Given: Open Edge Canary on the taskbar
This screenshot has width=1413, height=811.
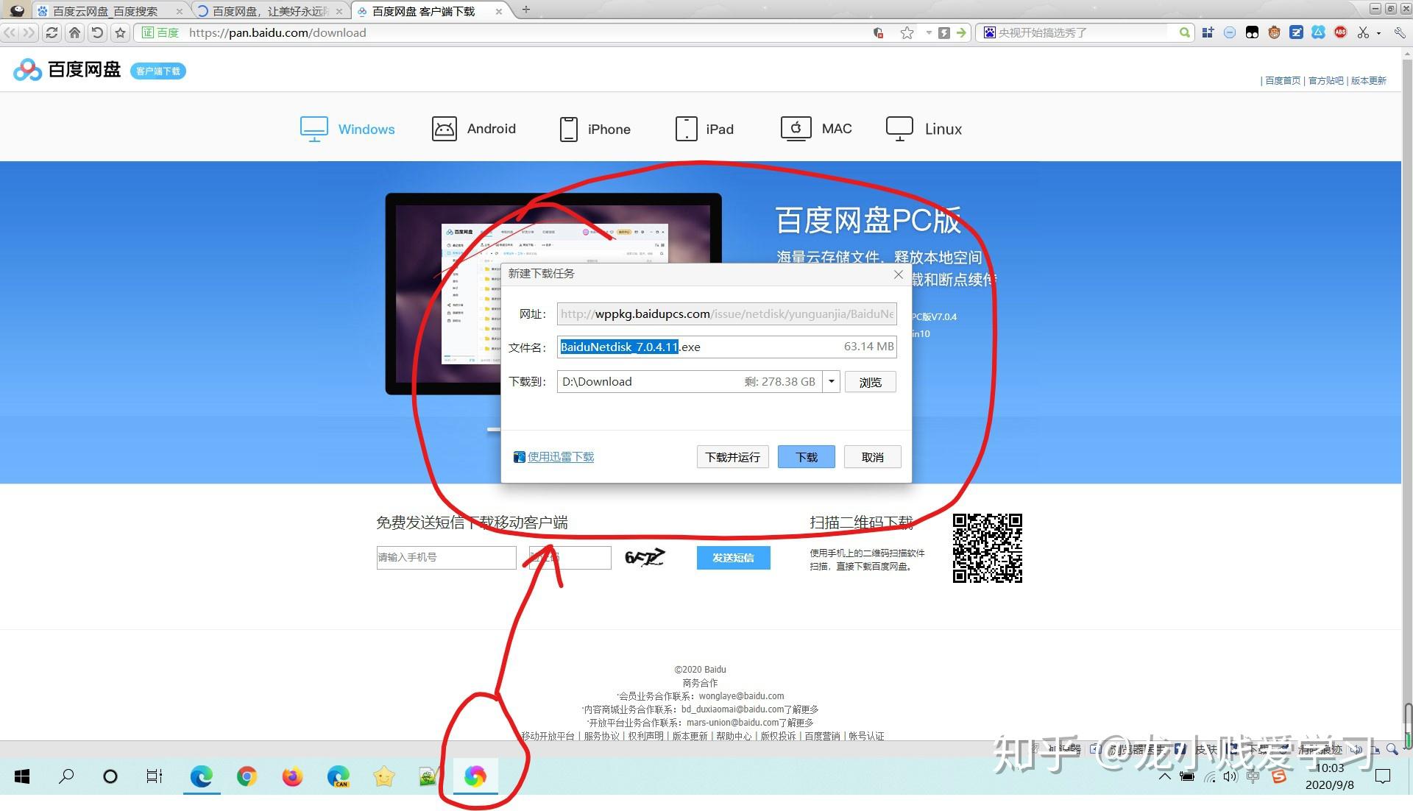Looking at the screenshot, I should point(338,776).
